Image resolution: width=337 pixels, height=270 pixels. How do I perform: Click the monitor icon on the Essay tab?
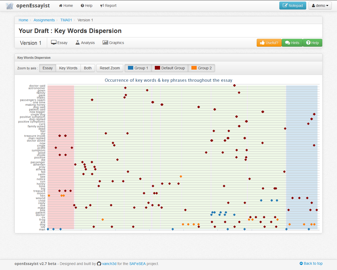(x=53, y=42)
